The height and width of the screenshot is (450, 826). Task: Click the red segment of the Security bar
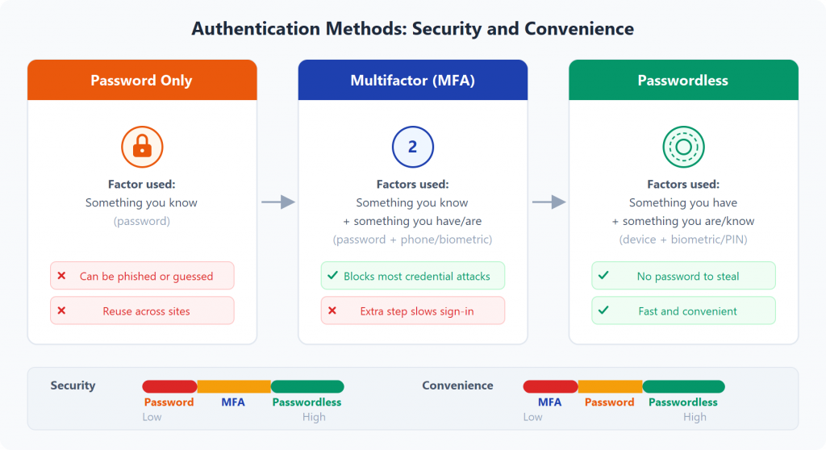[169, 386]
